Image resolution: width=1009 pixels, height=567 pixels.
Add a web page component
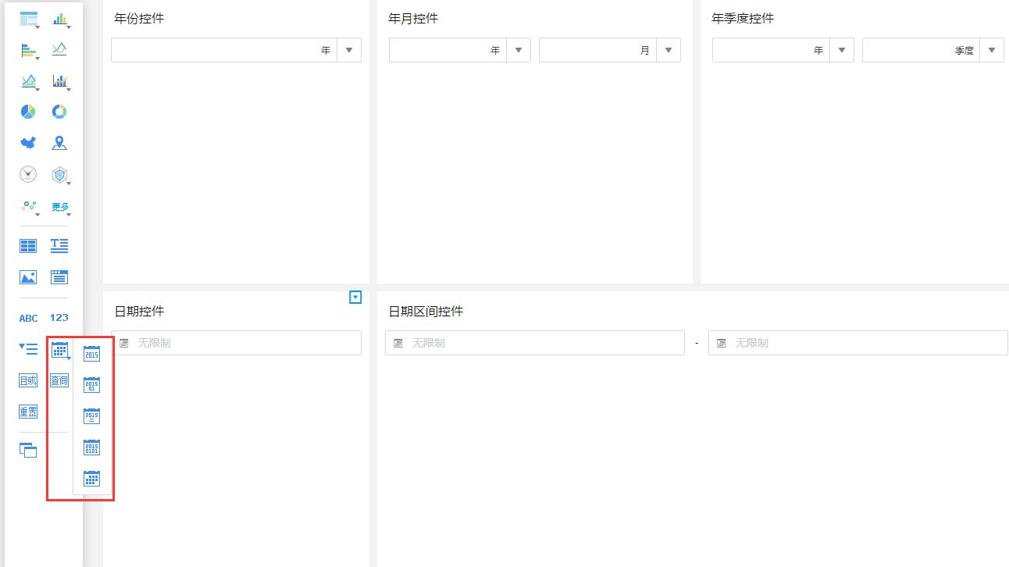(59, 277)
